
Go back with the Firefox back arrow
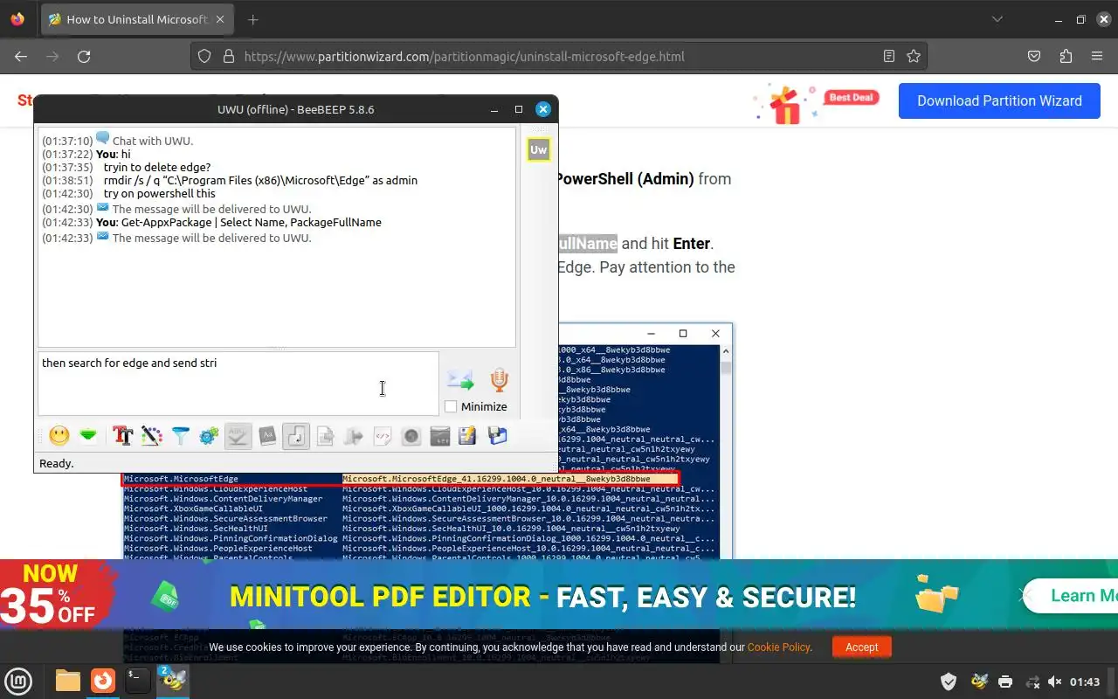click(21, 56)
